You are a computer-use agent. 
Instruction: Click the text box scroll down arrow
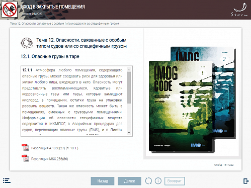(x=129, y=133)
